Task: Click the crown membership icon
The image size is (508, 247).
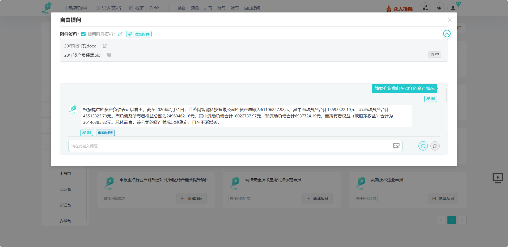Action: coord(439,8)
